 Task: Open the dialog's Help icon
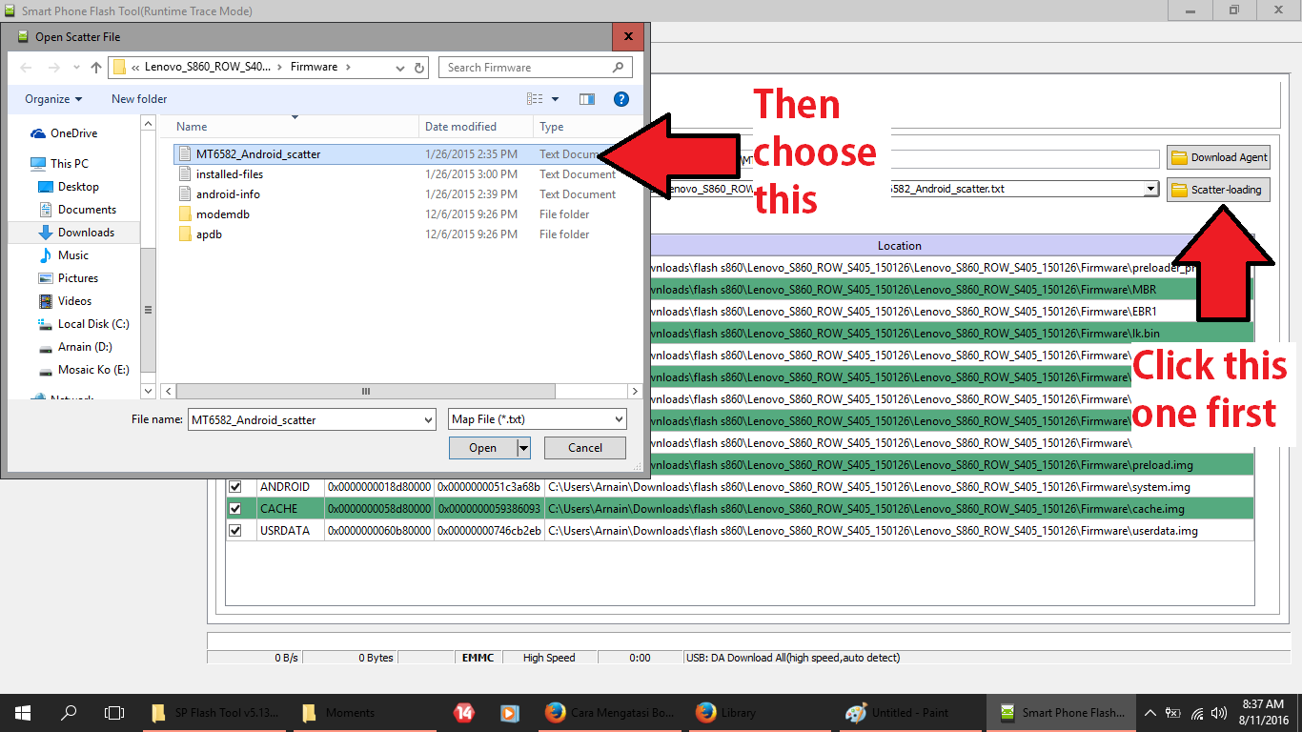(621, 99)
